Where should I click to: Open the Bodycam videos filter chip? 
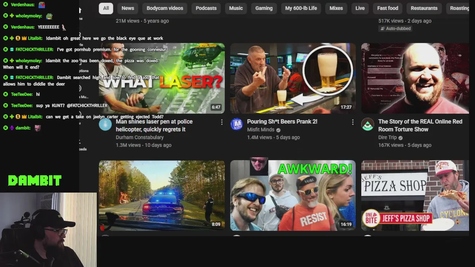(165, 8)
